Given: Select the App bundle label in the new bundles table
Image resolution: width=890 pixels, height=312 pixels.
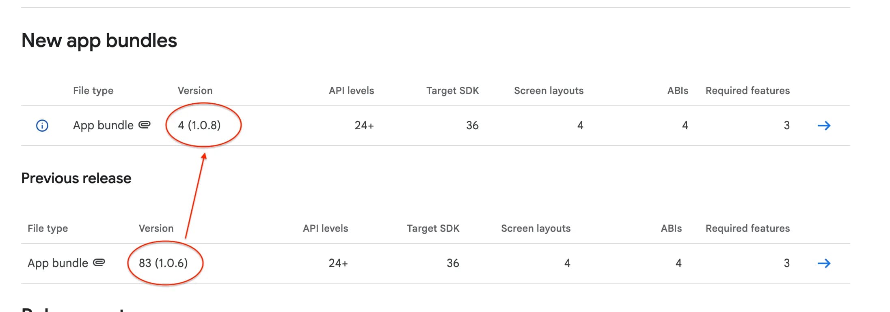Looking at the screenshot, I should (104, 125).
